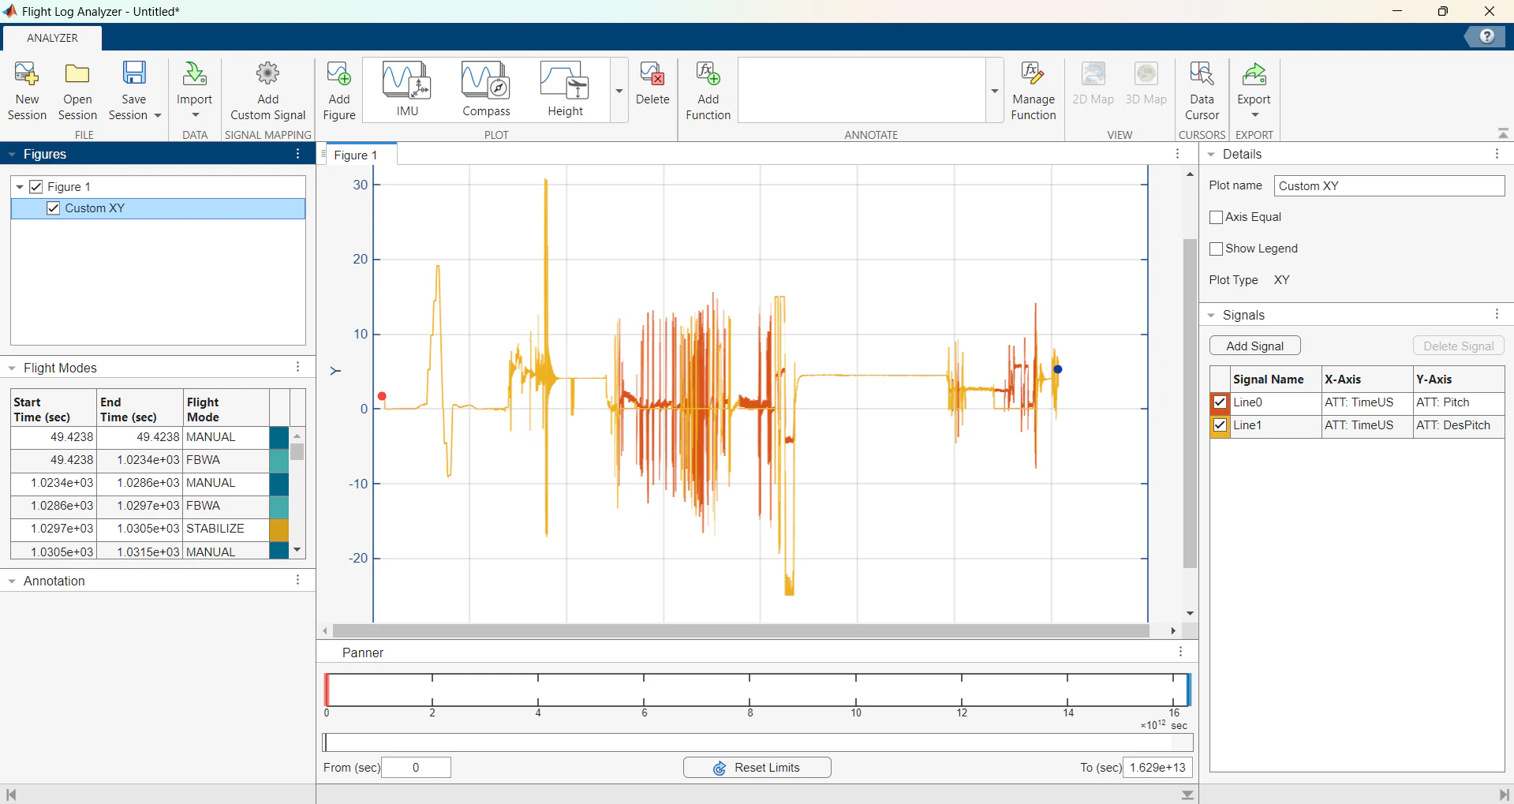Enable Axis Equal option

[x=1216, y=217]
